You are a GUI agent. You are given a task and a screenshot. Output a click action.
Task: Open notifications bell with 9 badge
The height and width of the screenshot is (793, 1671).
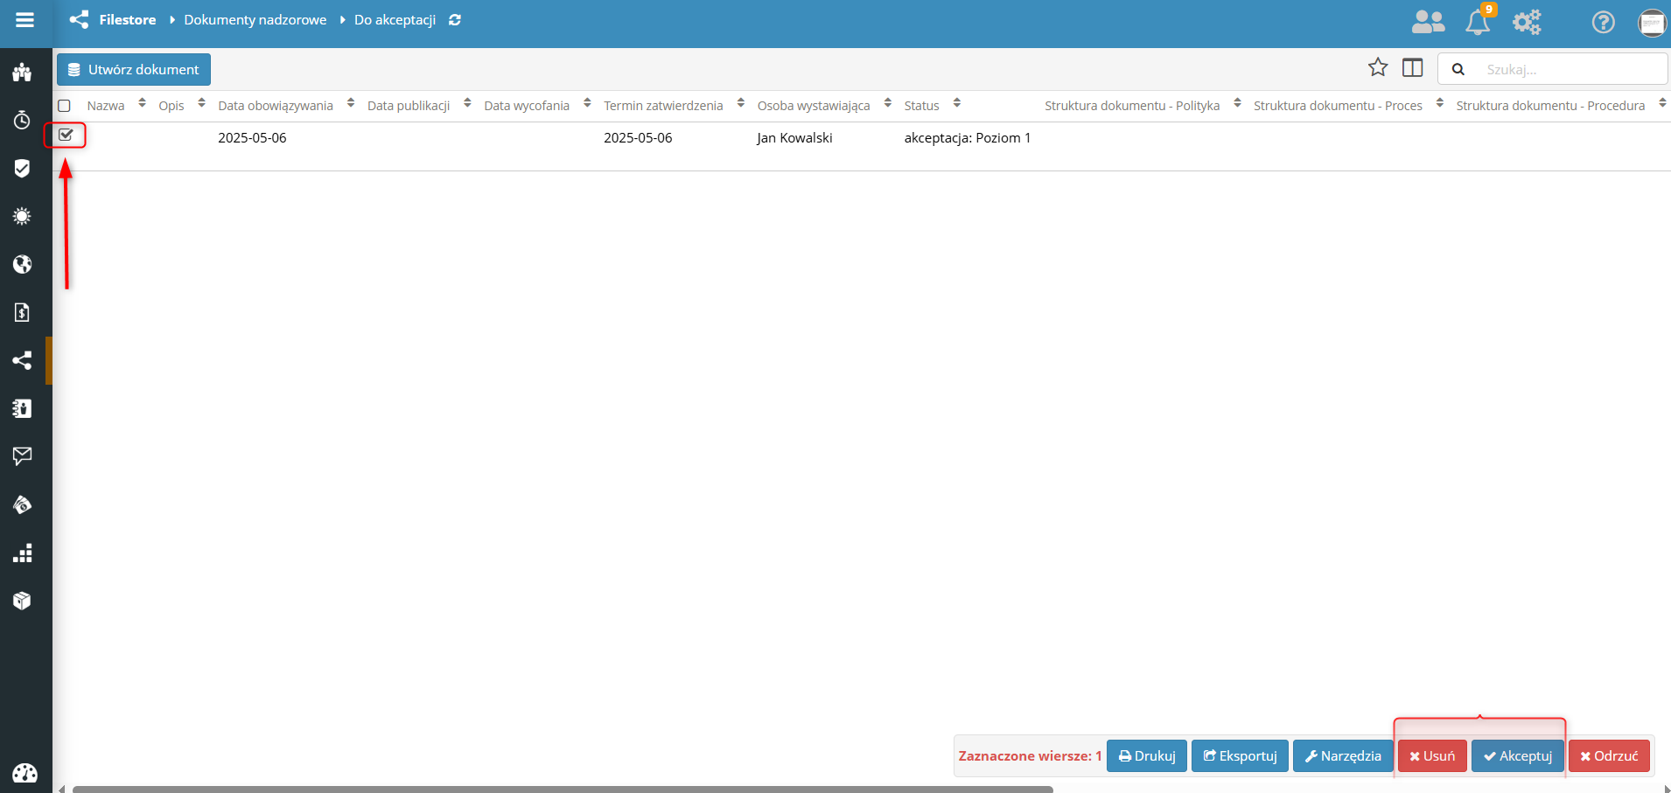tap(1479, 22)
